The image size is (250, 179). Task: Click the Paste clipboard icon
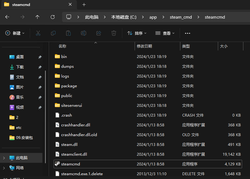[x=68, y=33]
